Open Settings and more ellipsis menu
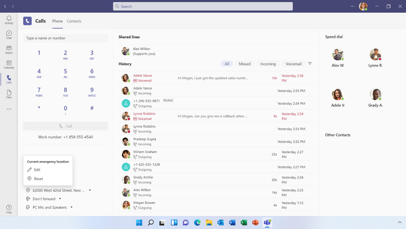This screenshot has height=229, width=406. point(352,6)
